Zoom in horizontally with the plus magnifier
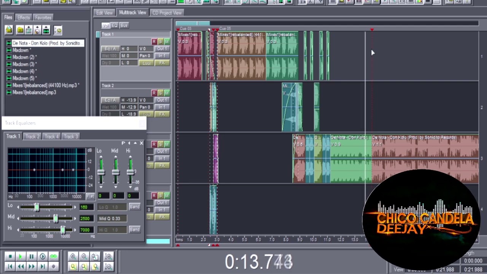Viewport: 487px width, 274px height. click(x=73, y=257)
